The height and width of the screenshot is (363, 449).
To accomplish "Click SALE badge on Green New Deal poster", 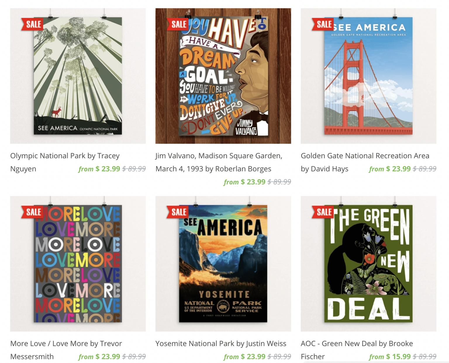I will [323, 212].
